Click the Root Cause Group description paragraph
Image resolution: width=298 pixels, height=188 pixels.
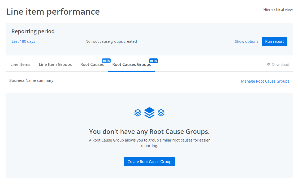[x=149, y=143]
